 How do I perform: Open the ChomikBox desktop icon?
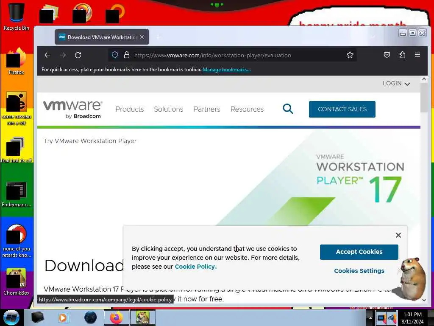coord(16,282)
